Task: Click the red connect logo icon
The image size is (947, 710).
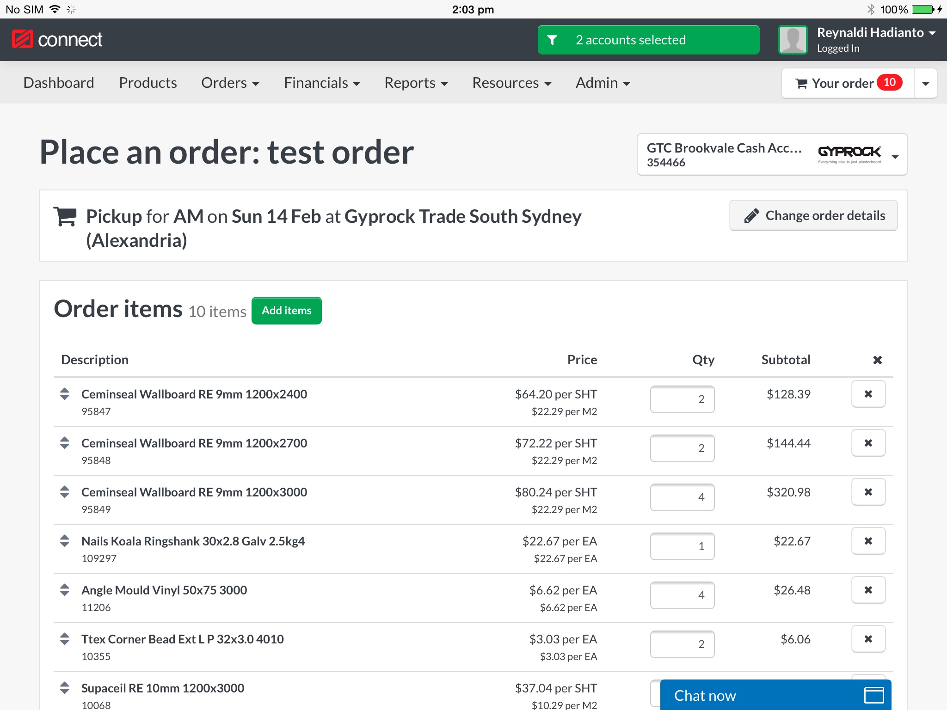Action: click(x=22, y=40)
